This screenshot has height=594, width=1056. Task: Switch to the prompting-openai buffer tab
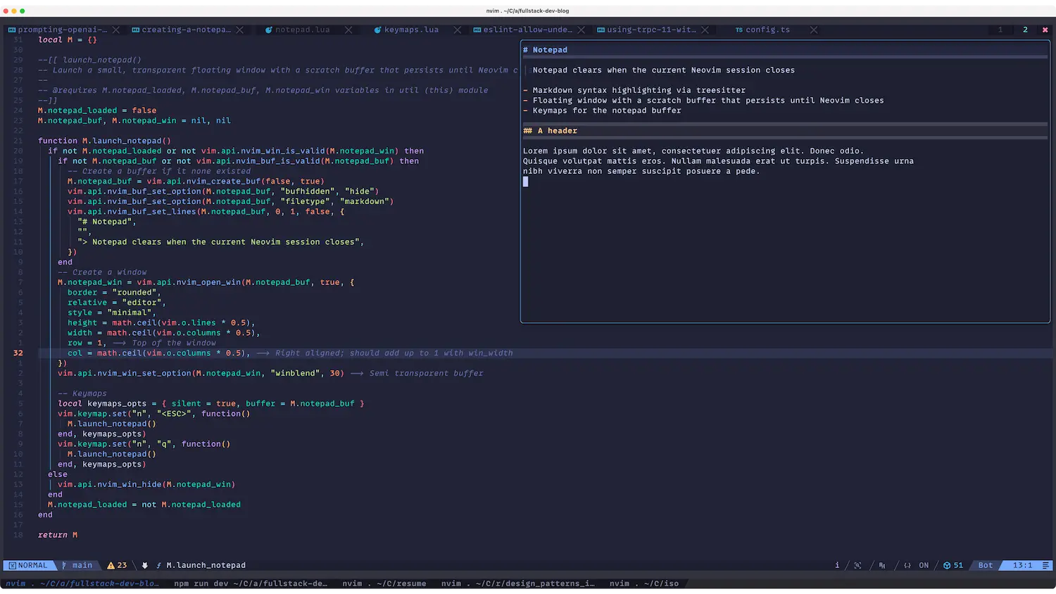click(63, 30)
